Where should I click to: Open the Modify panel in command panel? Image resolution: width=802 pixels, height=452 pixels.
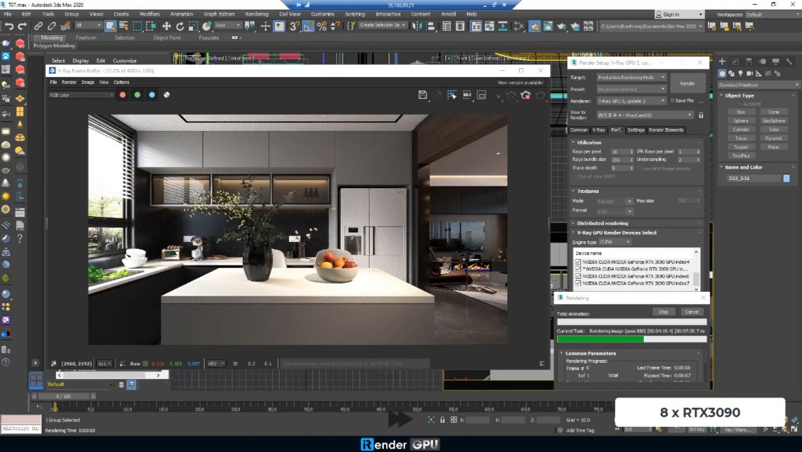(735, 62)
